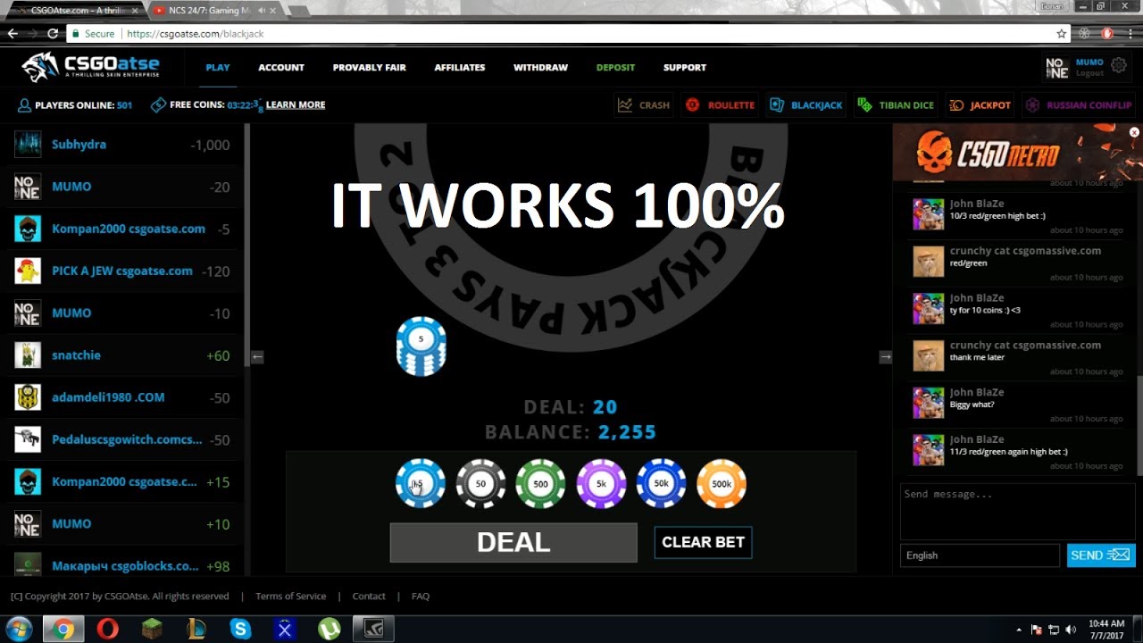Click the CLEAR BET button
This screenshot has height=643, width=1143.
[703, 542]
